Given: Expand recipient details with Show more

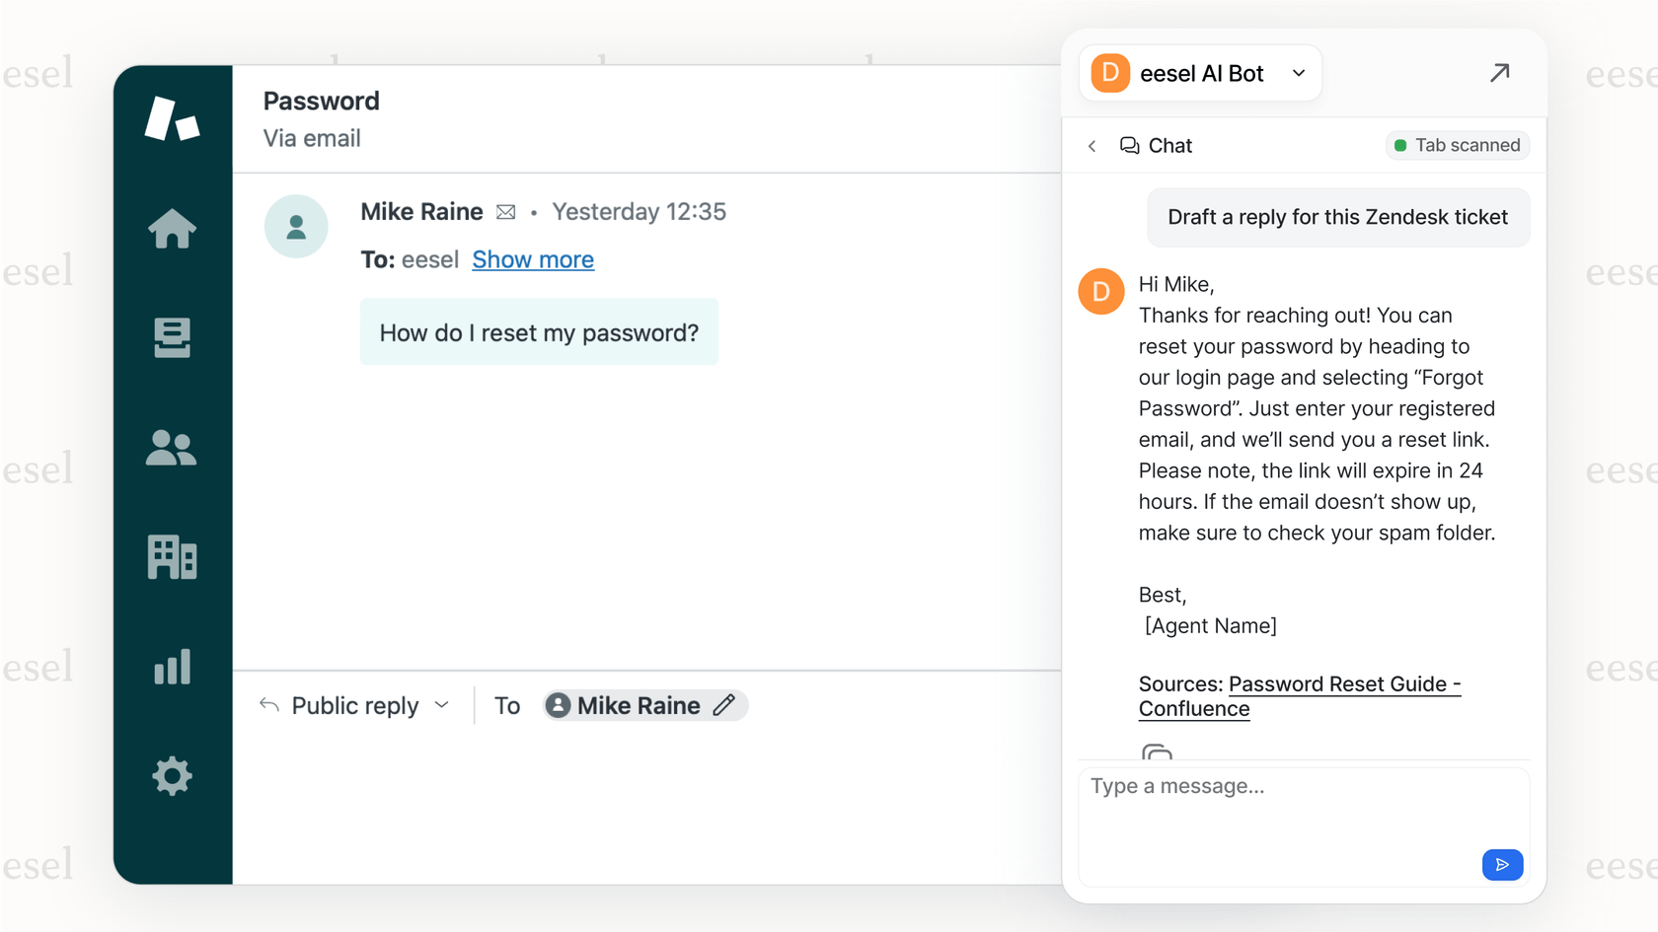Looking at the screenshot, I should (x=533, y=259).
